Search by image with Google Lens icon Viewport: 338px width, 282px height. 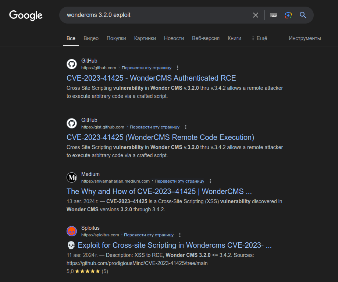[x=288, y=15]
